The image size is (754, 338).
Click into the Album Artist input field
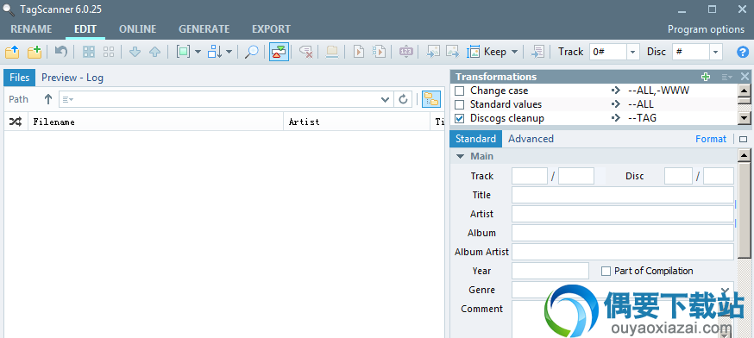pyautogui.click(x=623, y=252)
